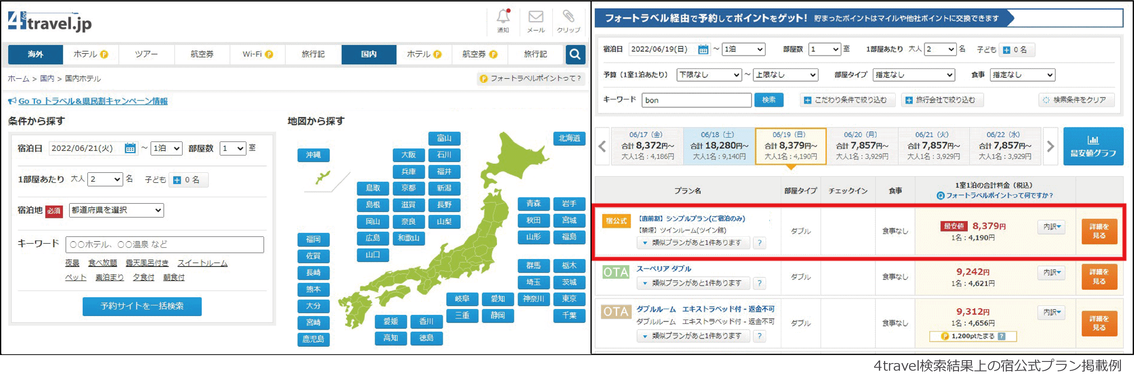Click the notification bell icon
The height and width of the screenshot is (391, 1134).
pyautogui.click(x=503, y=17)
